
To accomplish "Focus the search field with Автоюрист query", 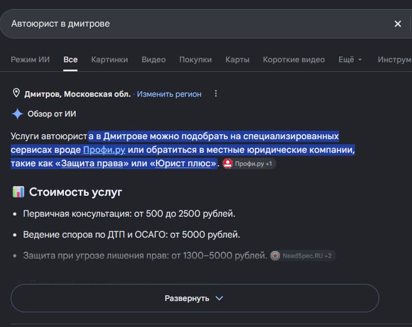I will click(200, 24).
